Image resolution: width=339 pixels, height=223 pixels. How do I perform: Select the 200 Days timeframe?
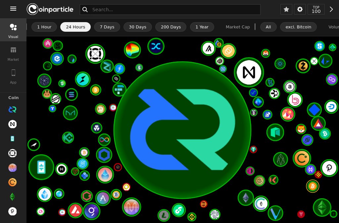[x=171, y=27]
